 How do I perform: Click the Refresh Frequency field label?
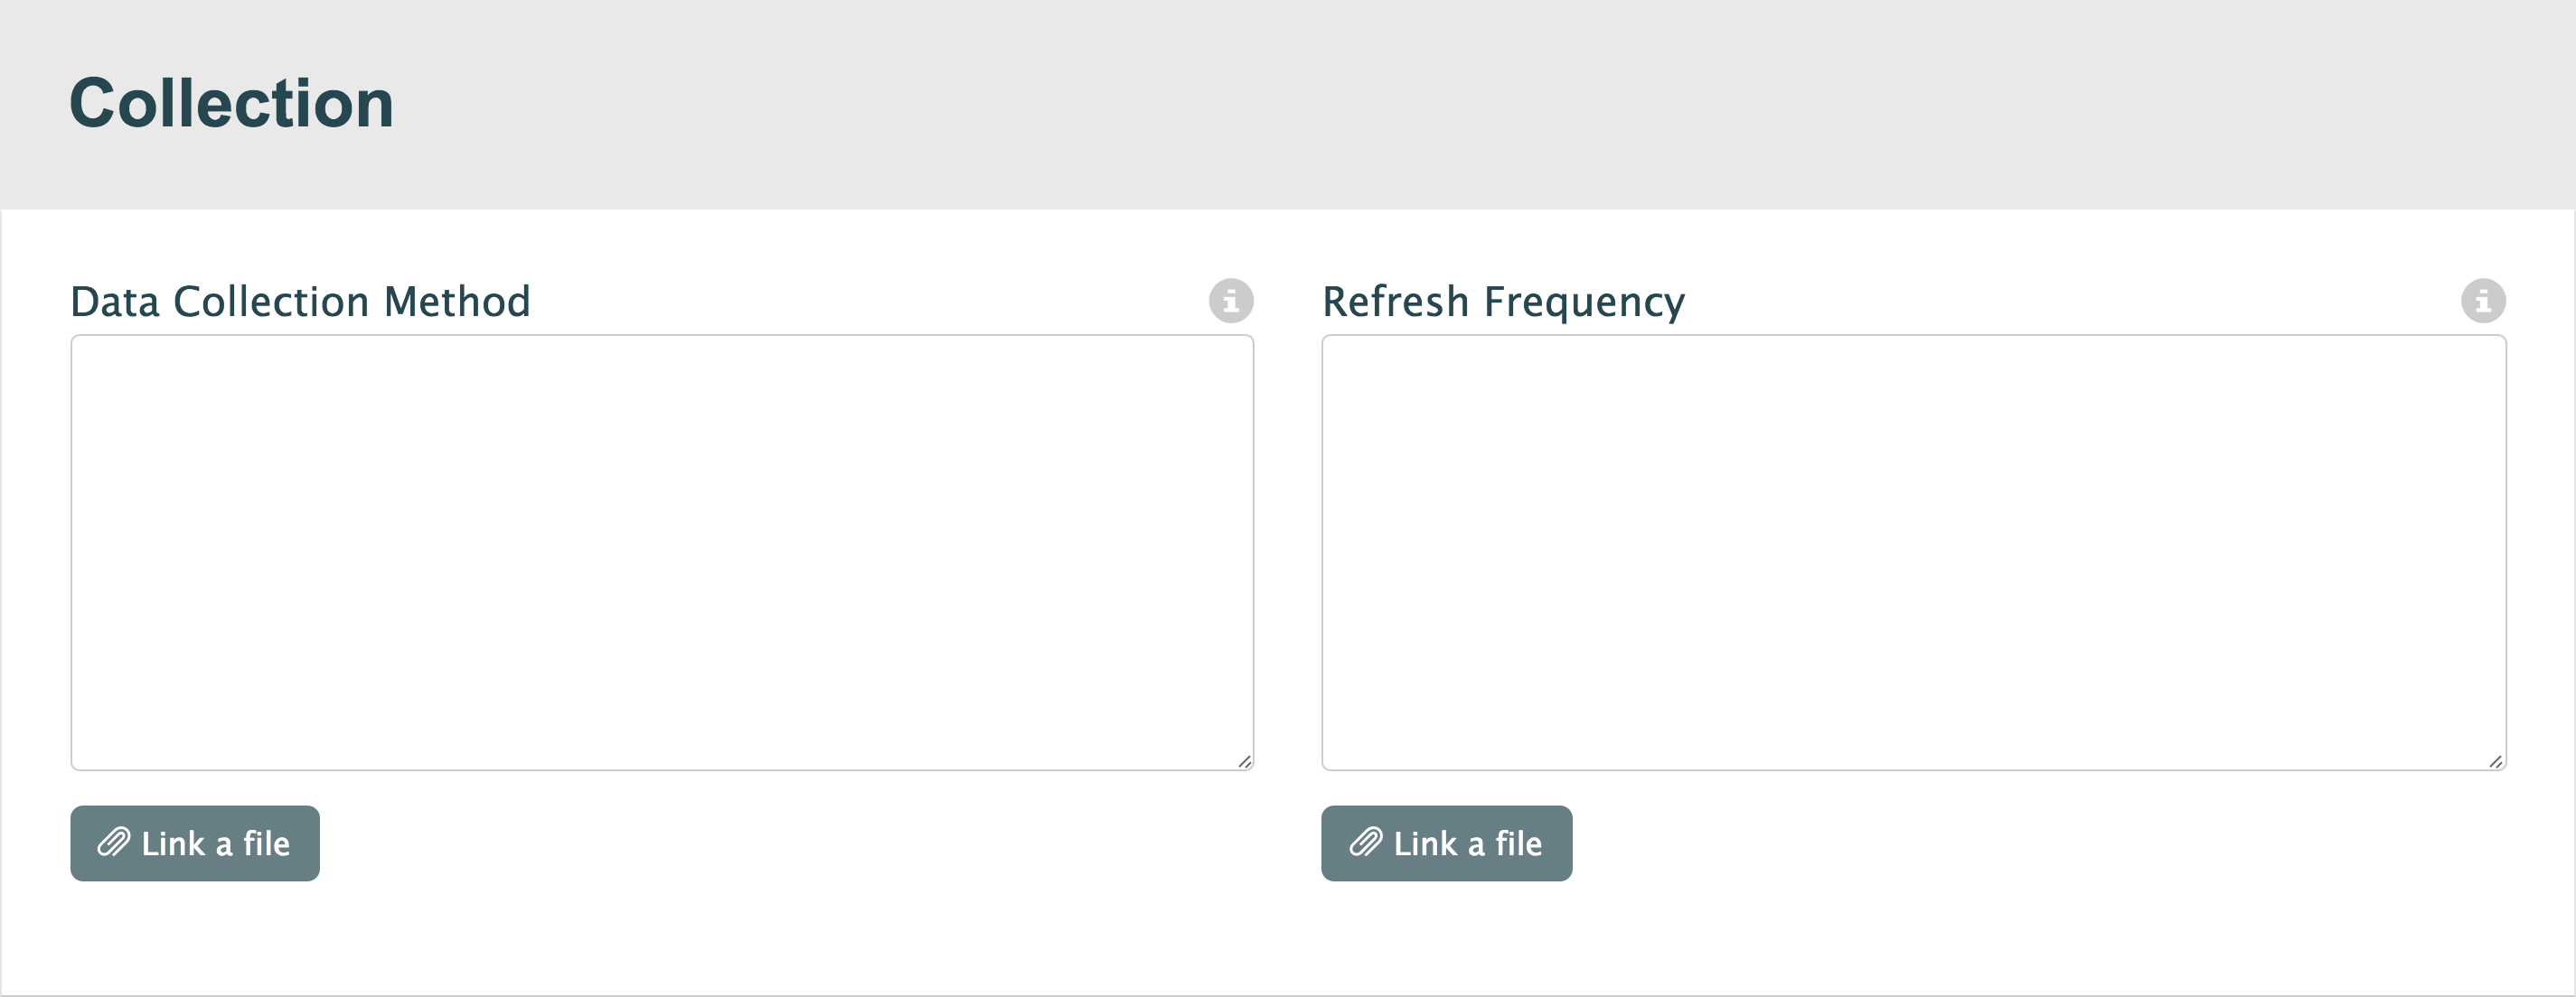(x=1503, y=302)
